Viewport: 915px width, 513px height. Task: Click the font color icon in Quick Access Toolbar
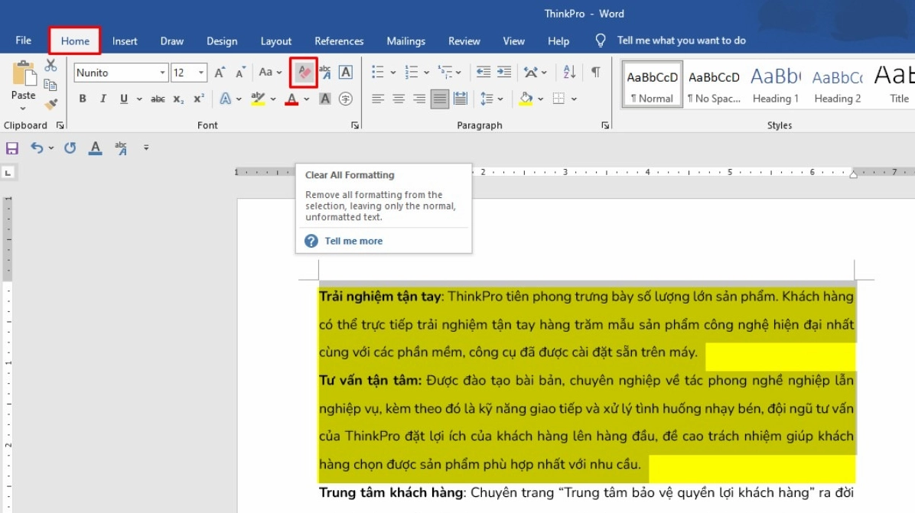pos(95,148)
